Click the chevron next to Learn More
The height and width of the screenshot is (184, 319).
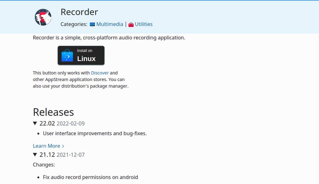click(63, 146)
